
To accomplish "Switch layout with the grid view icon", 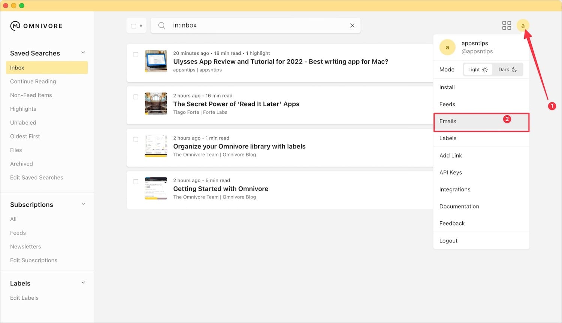I will click(x=507, y=26).
